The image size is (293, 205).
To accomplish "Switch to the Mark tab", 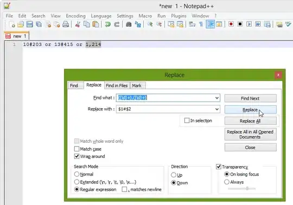I will coord(137,85).
